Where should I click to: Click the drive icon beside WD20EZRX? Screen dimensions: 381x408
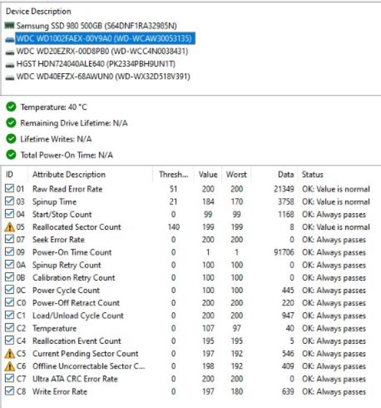coord(10,52)
